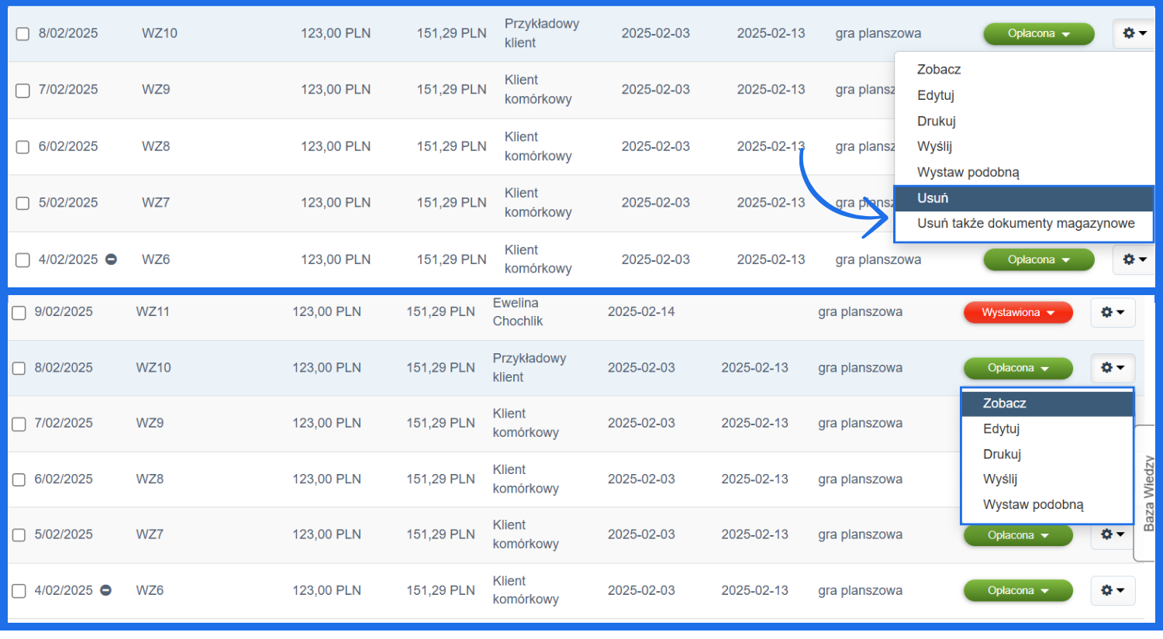This screenshot has height=639, width=1163.
Task: Open gear menu for WZ7 in lower panel
Action: (1113, 534)
